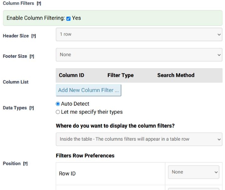The width and height of the screenshot is (225, 190).
Task: Click the Filter Type table header
Action: [120, 75]
